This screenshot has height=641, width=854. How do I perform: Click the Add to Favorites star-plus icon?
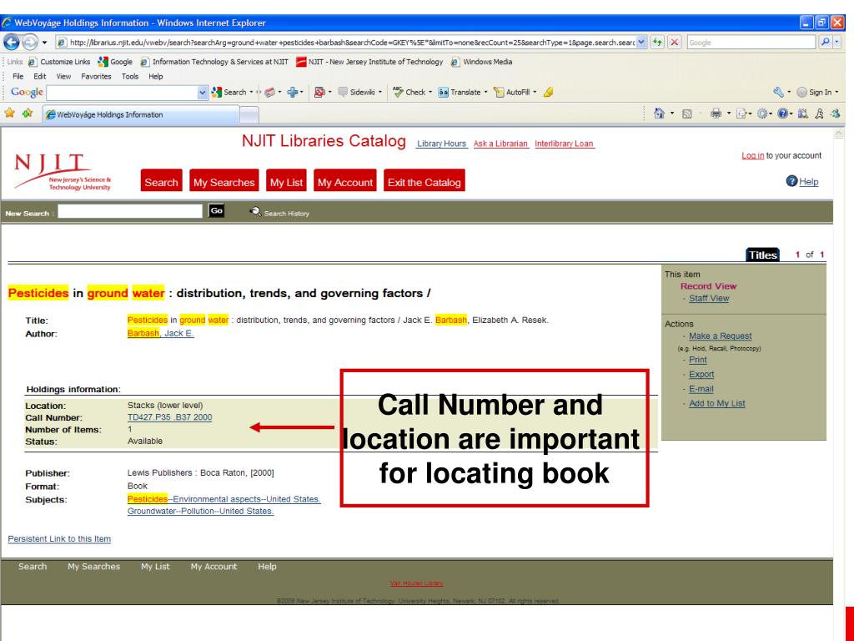coord(28,114)
